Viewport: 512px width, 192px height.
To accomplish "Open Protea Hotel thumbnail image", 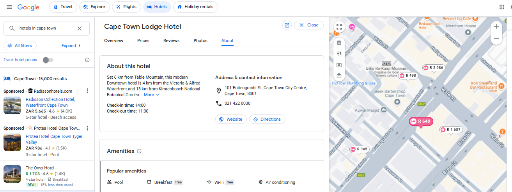I will pos(12,142).
